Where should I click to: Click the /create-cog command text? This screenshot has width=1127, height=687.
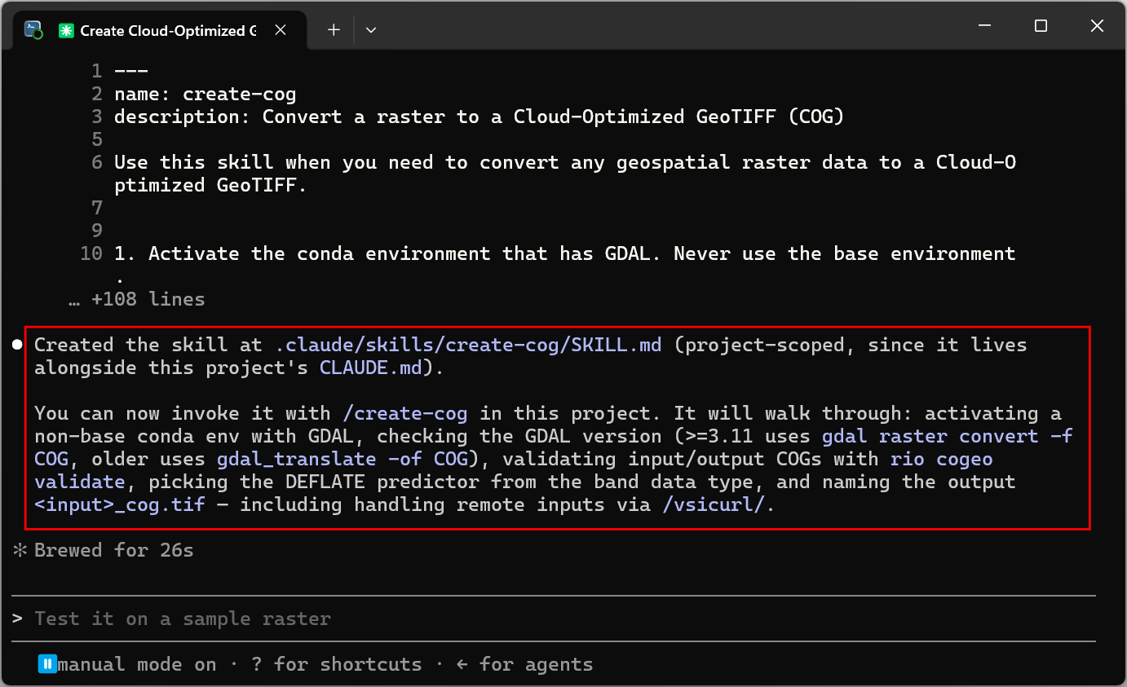(410, 413)
